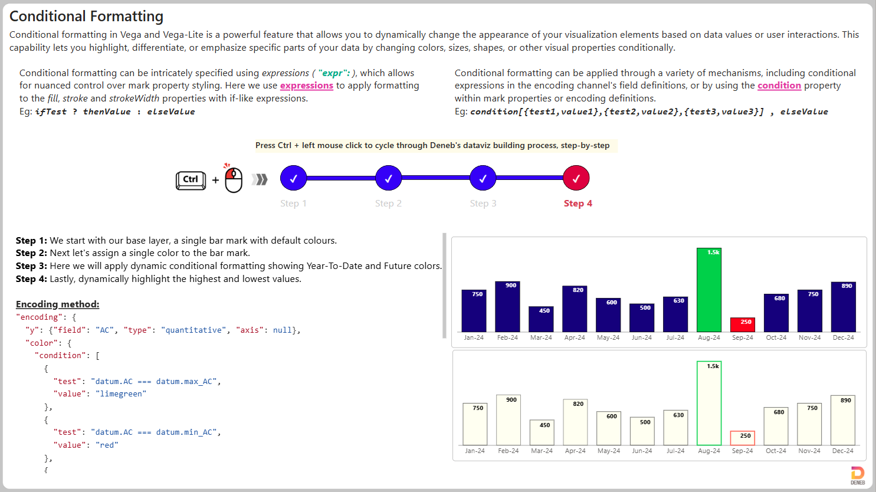The width and height of the screenshot is (876, 492).
Task: Click the Ctrl key icon
Action: tap(191, 180)
